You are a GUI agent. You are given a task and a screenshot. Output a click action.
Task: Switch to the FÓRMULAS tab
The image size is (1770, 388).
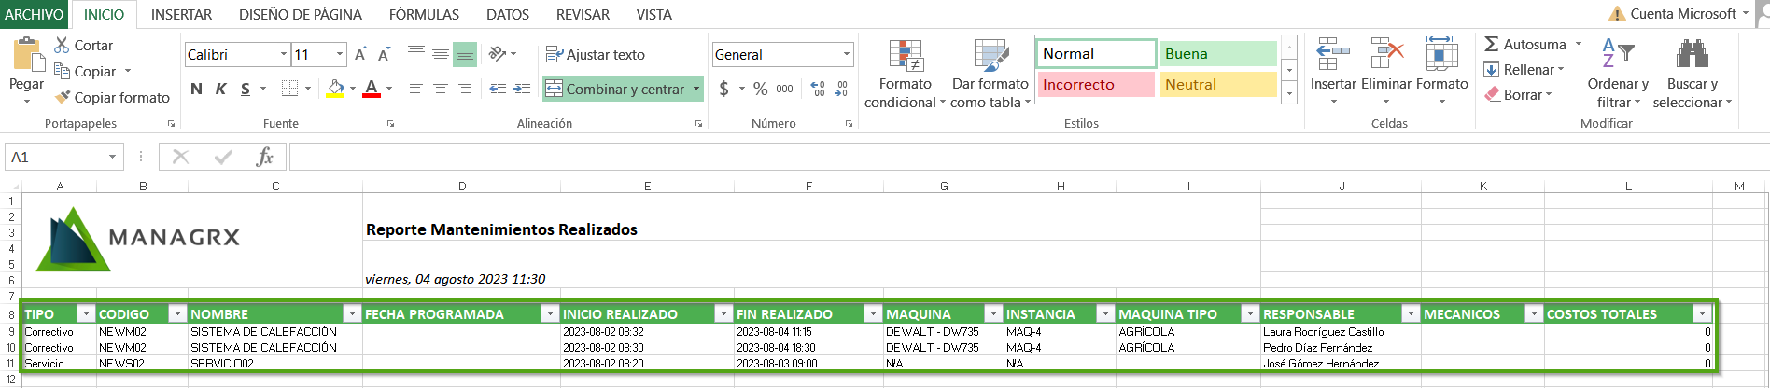point(424,15)
